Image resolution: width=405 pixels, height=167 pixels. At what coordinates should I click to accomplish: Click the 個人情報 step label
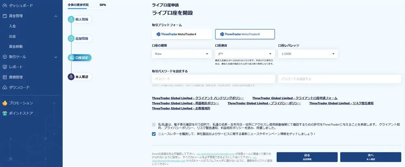(x=82, y=19)
